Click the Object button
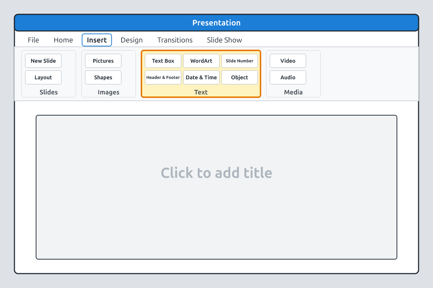This screenshot has width=433, height=288. click(x=240, y=77)
